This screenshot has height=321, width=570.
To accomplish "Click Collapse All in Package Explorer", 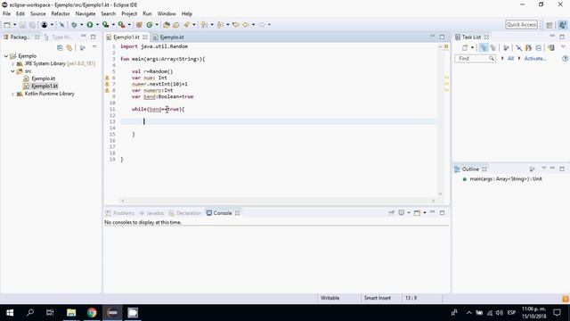I will pyautogui.click(x=60, y=47).
